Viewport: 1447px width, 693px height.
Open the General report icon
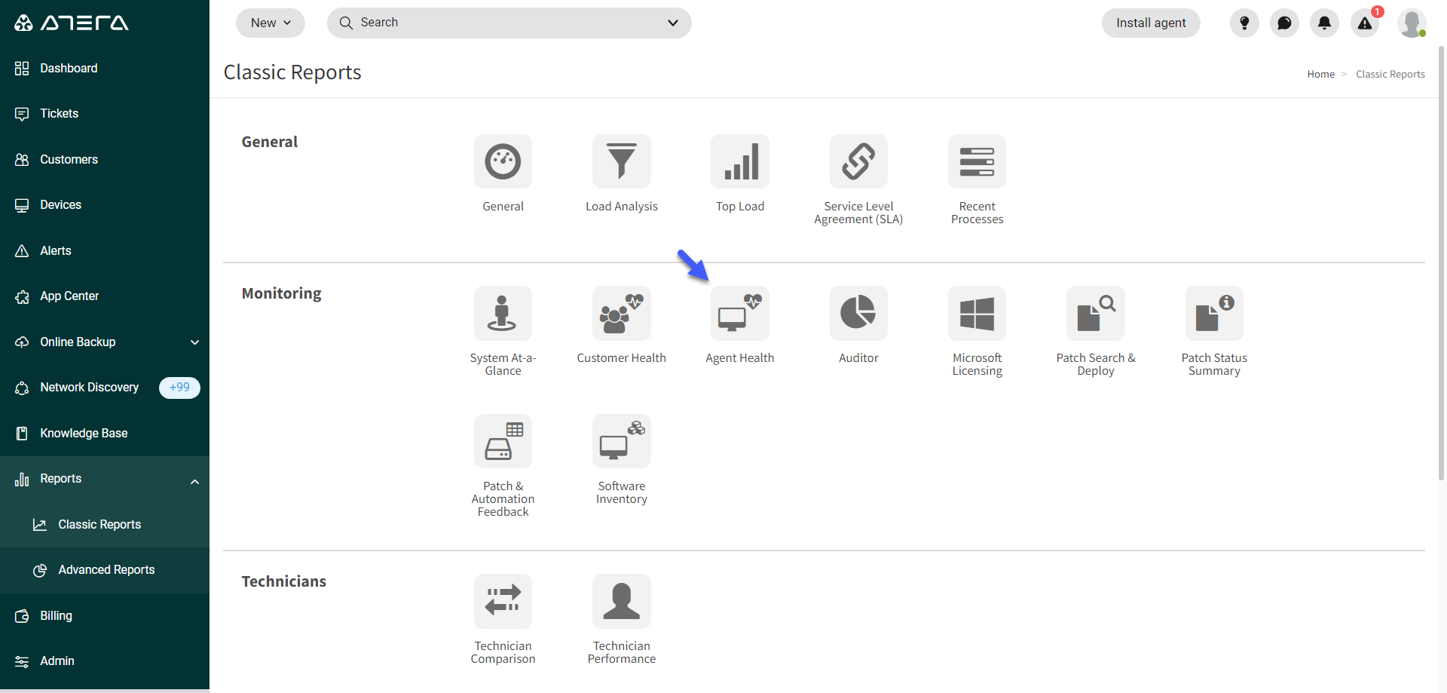pos(503,161)
